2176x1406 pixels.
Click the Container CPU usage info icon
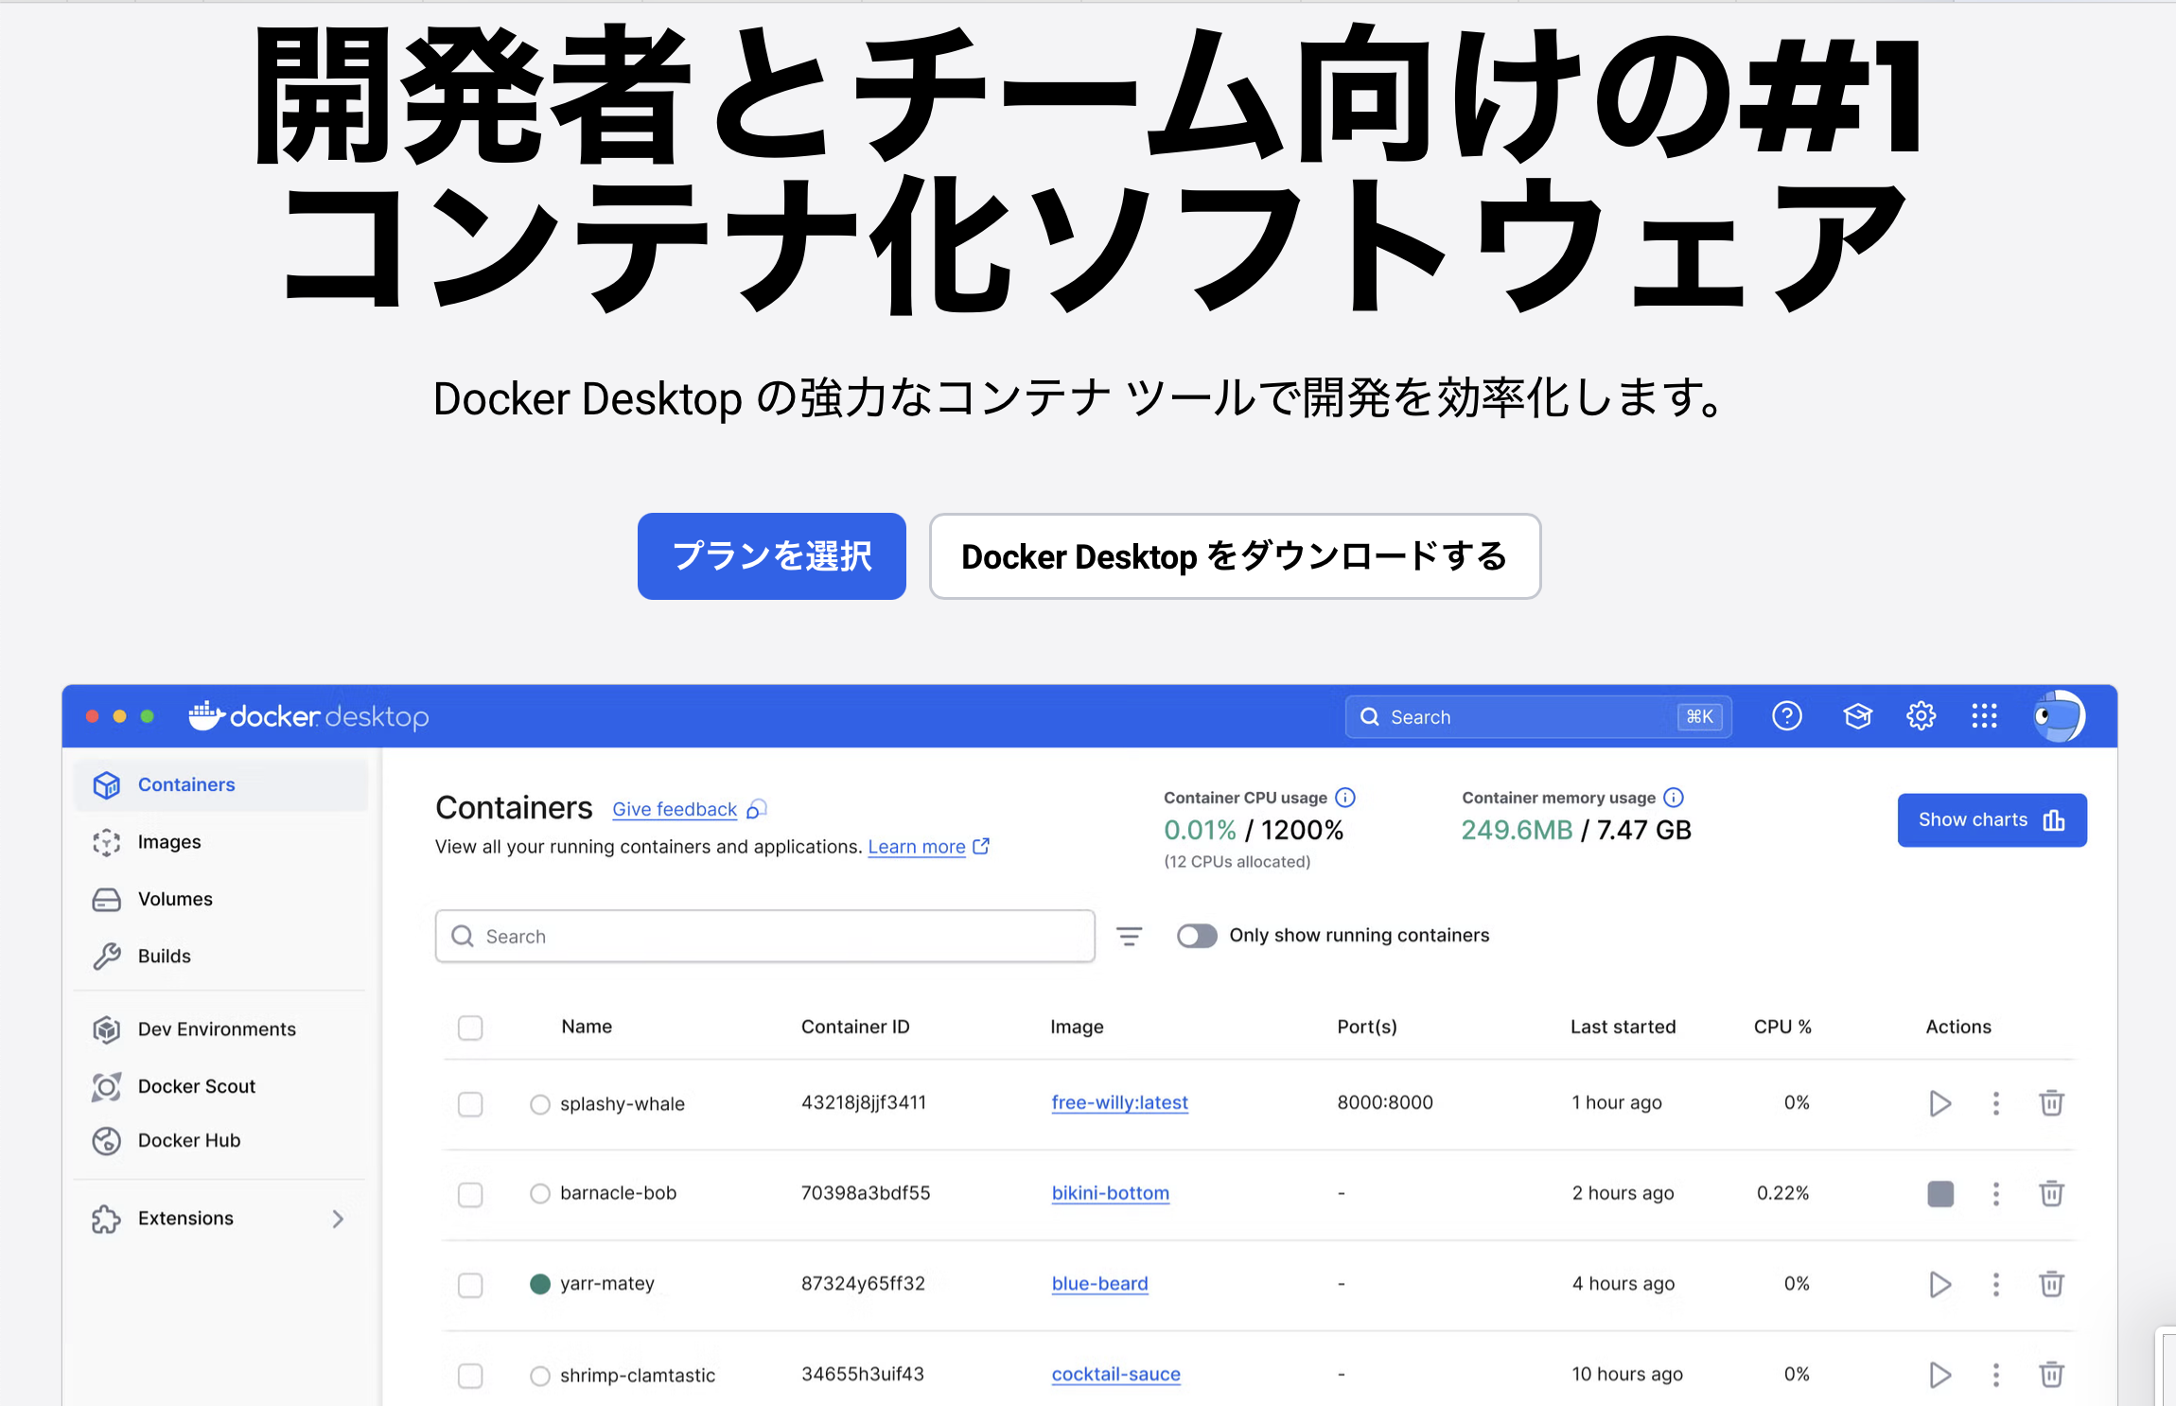point(1345,798)
